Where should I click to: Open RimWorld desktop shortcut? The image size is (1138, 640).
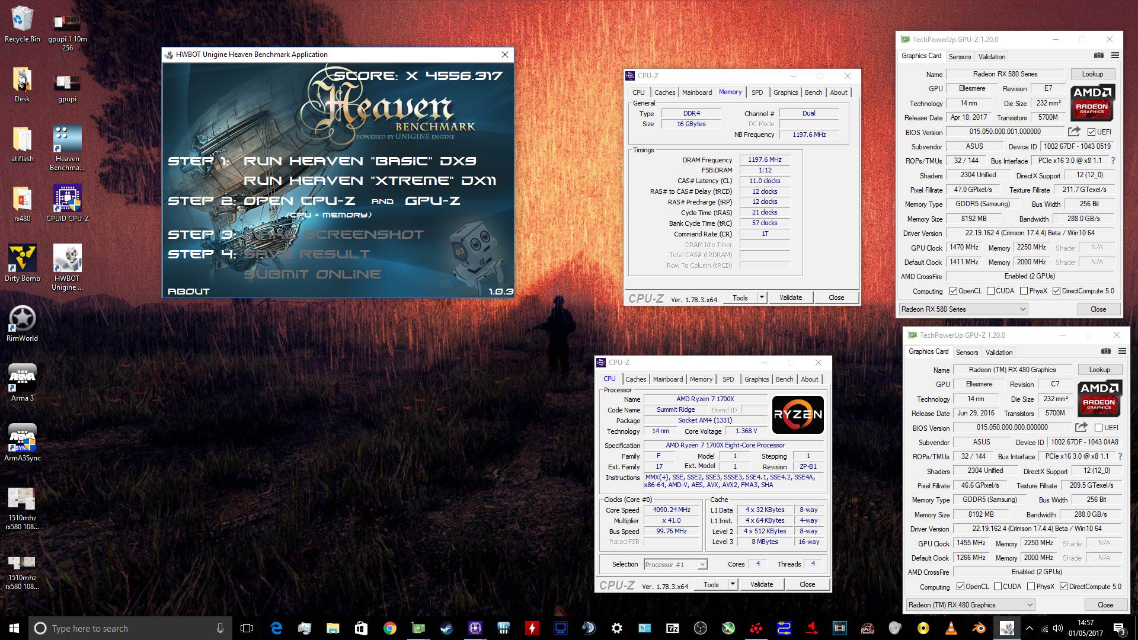click(x=22, y=324)
